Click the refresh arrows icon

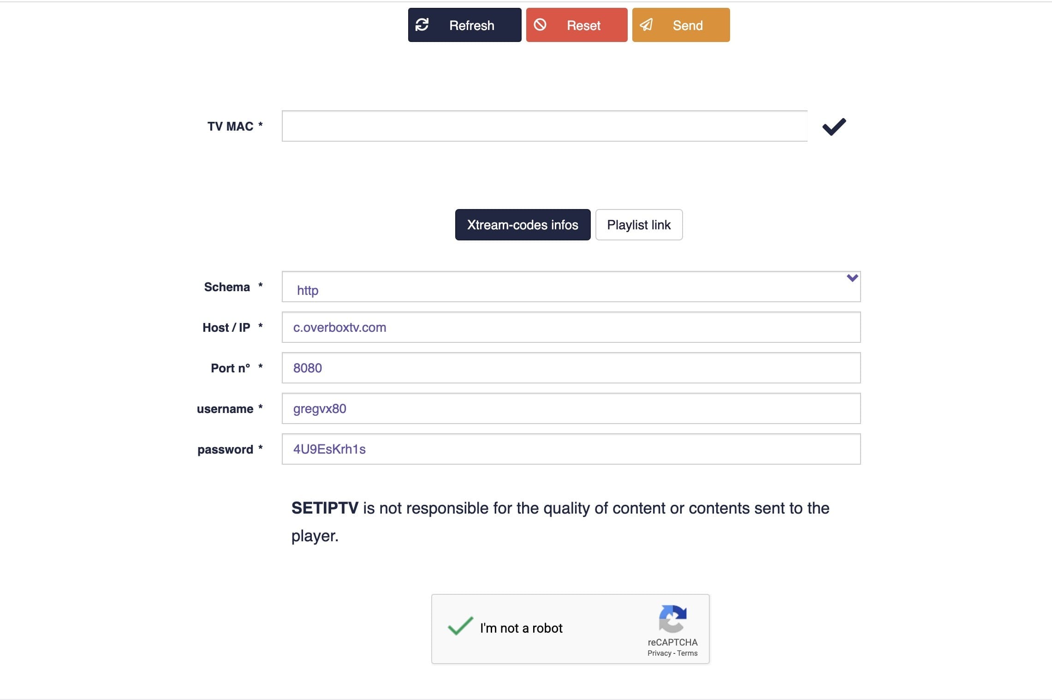point(422,24)
